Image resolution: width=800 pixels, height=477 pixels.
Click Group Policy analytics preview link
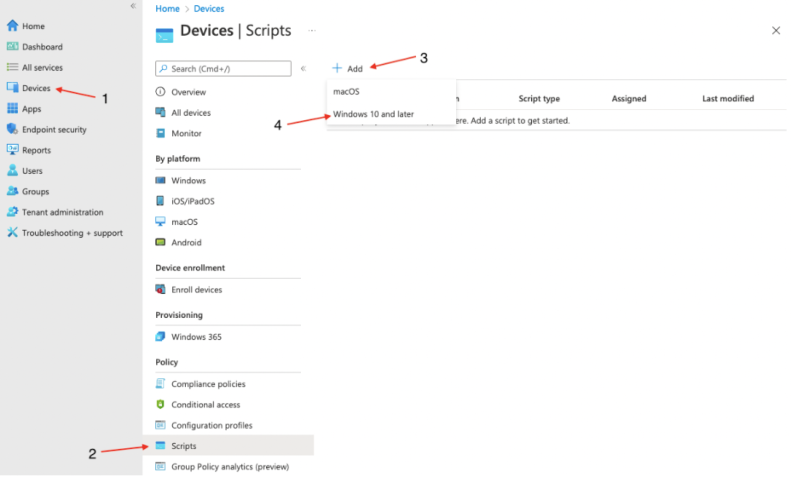coord(230,466)
